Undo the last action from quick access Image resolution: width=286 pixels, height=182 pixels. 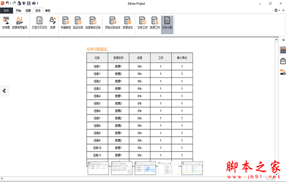coord(7,3)
